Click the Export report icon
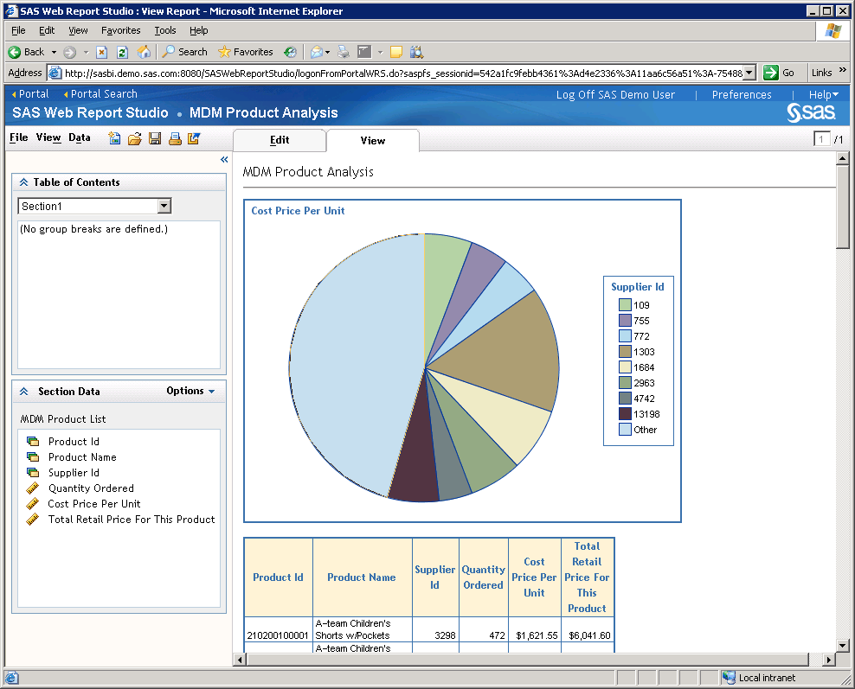This screenshot has height=689, width=855. point(194,138)
